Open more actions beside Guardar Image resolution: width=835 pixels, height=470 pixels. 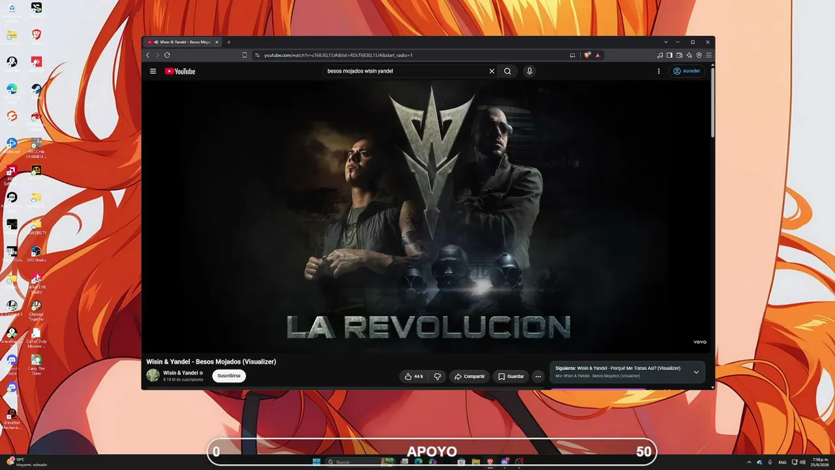tap(538, 377)
